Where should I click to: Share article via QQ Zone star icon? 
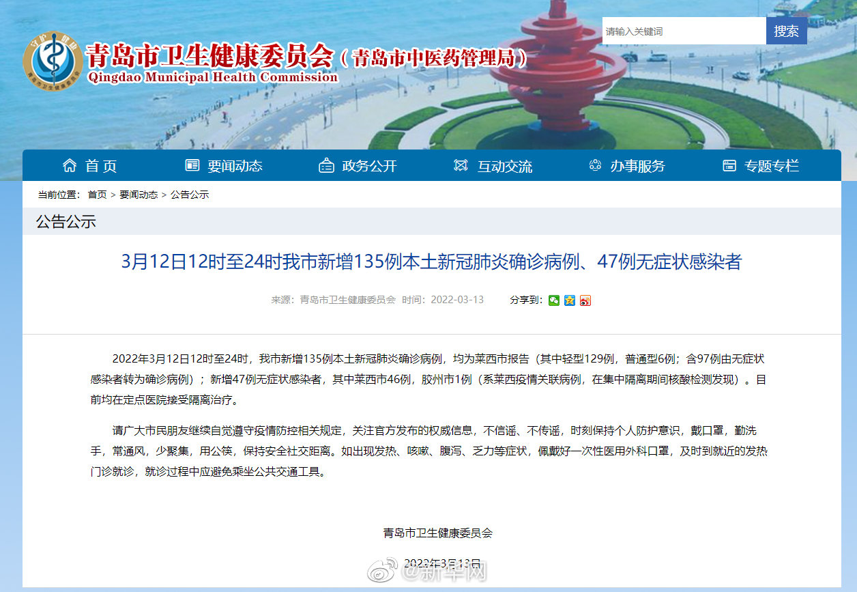pyautogui.click(x=570, y=300)
